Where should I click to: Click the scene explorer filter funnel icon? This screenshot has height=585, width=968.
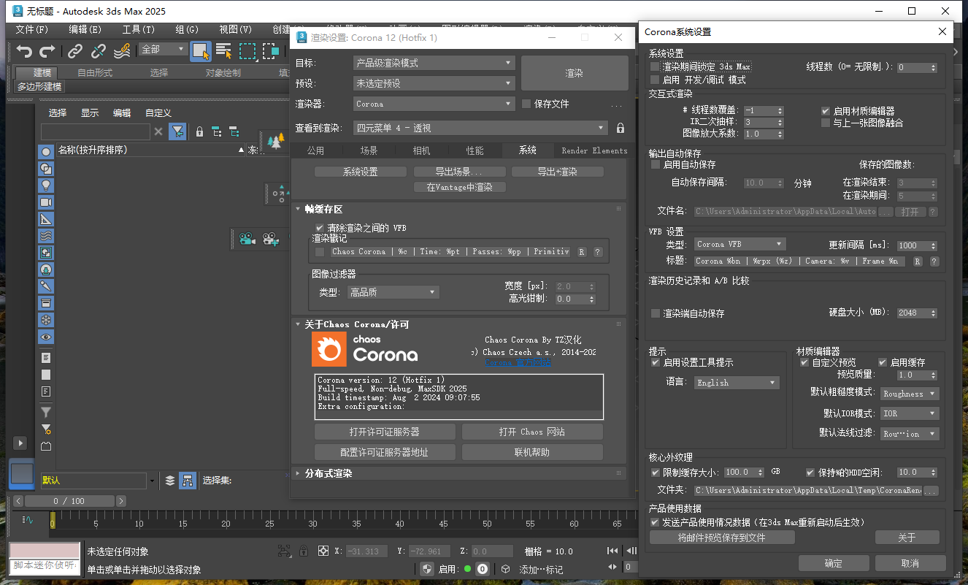pyautogui.click(x=177, y=131)
